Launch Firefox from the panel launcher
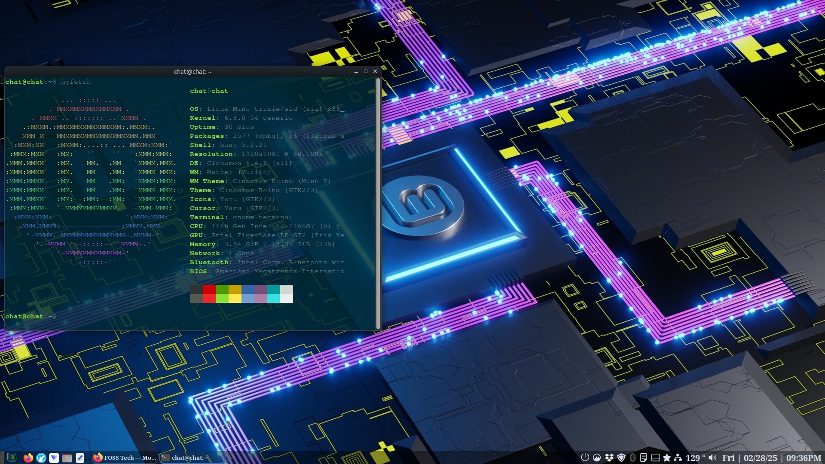Image resolution: width=825 pixels, height=464 pixels. pos(28,458)
